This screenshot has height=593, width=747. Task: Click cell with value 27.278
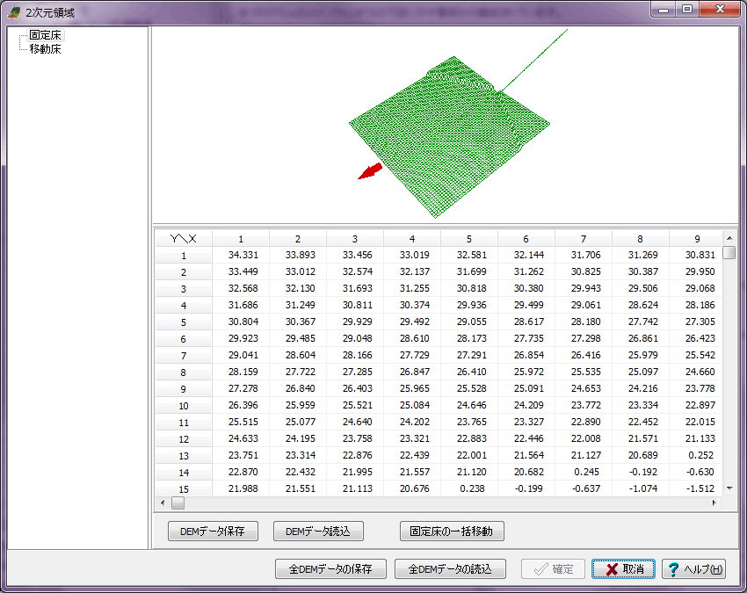[243, 388]
